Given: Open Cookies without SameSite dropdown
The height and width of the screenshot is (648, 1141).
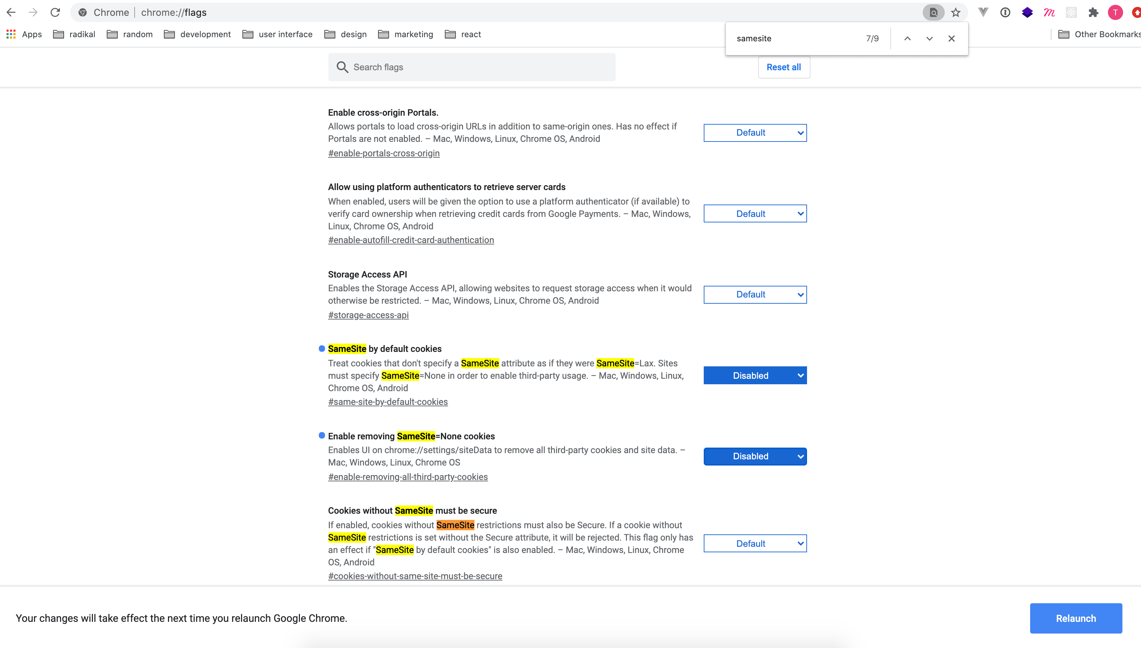Looking at the screenshot, I should (755, 543).
